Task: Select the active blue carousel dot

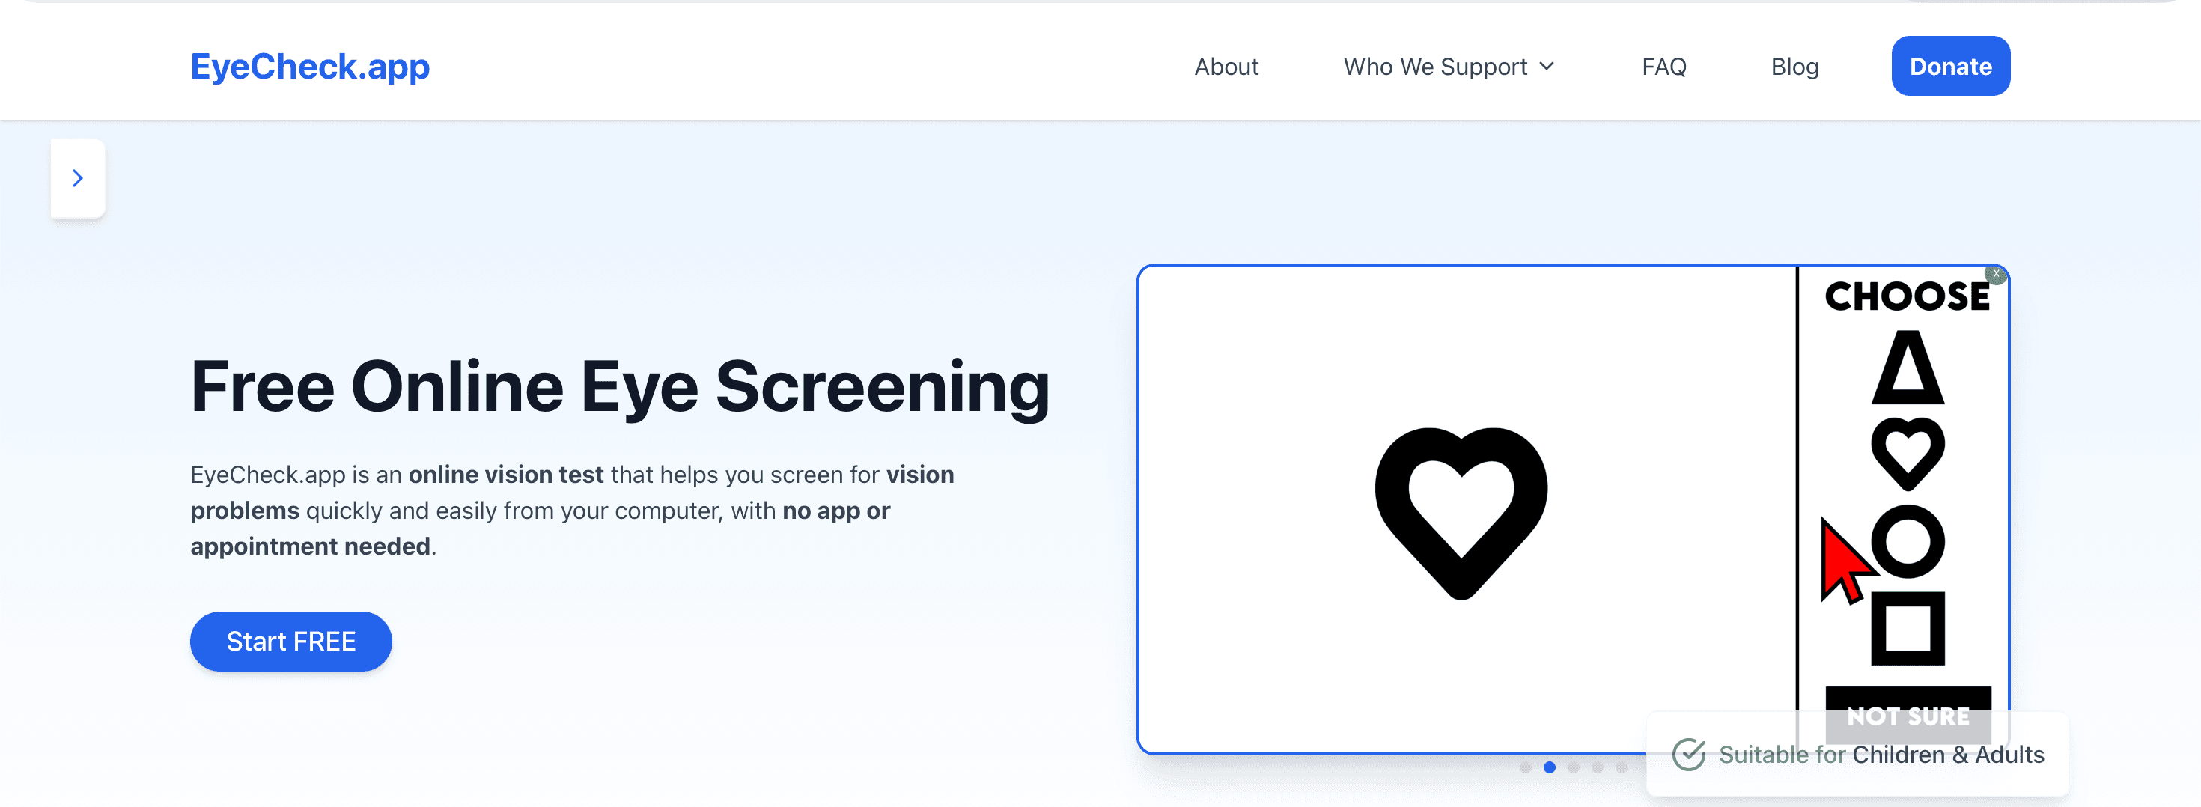Action: [x=1549, y=768]
